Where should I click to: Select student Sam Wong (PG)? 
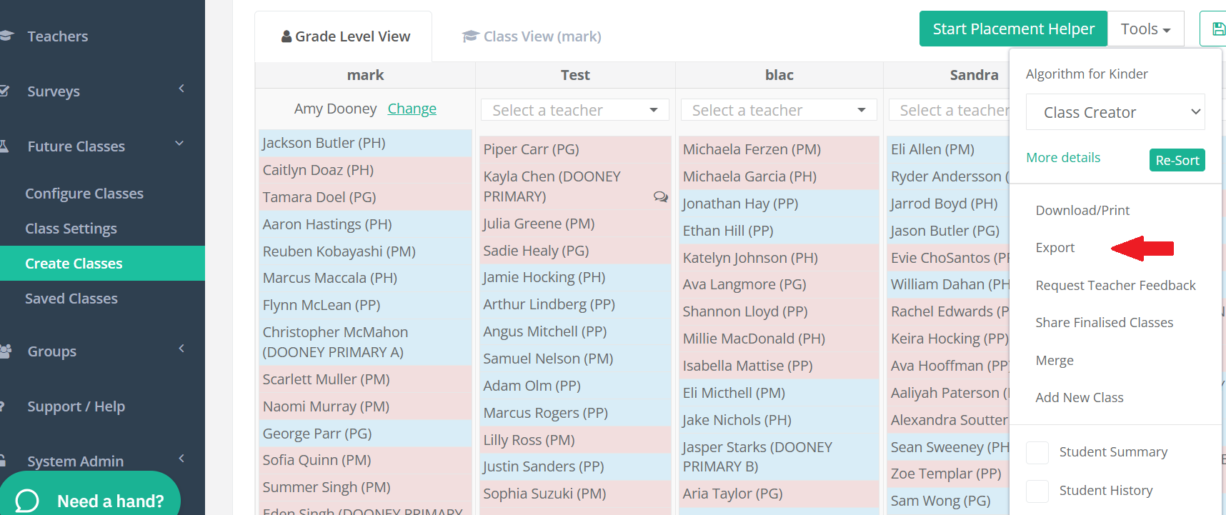tap(947, 501)
